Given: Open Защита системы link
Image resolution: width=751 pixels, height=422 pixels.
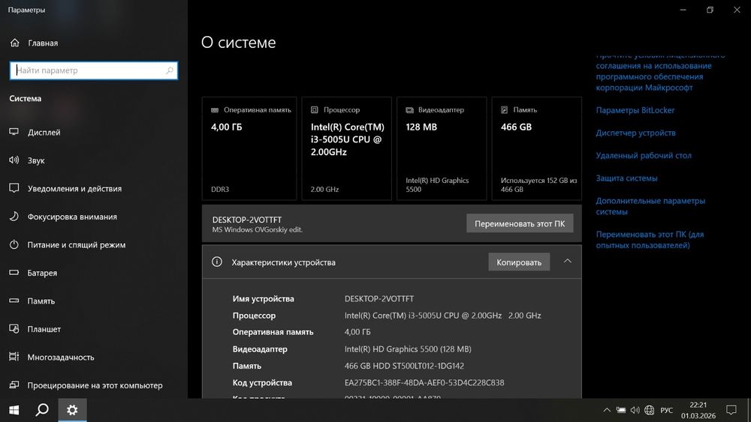Looking at the screenshot, I should [626, 178].
